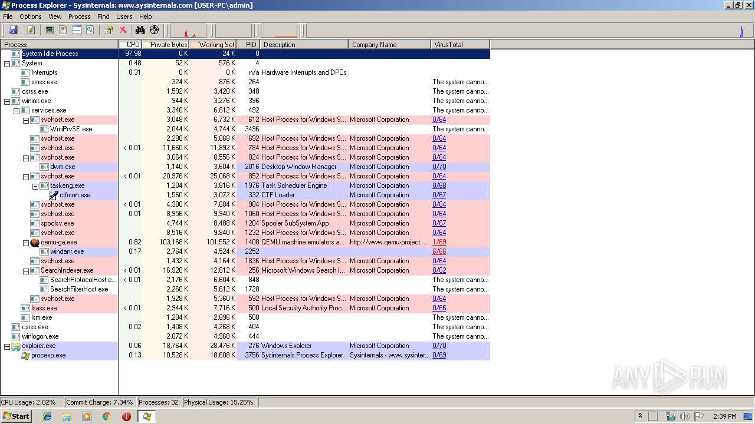The image size is (755, 424).
Task: Open the Find menu
Action: pyautogui.click(x=103, y=16)
